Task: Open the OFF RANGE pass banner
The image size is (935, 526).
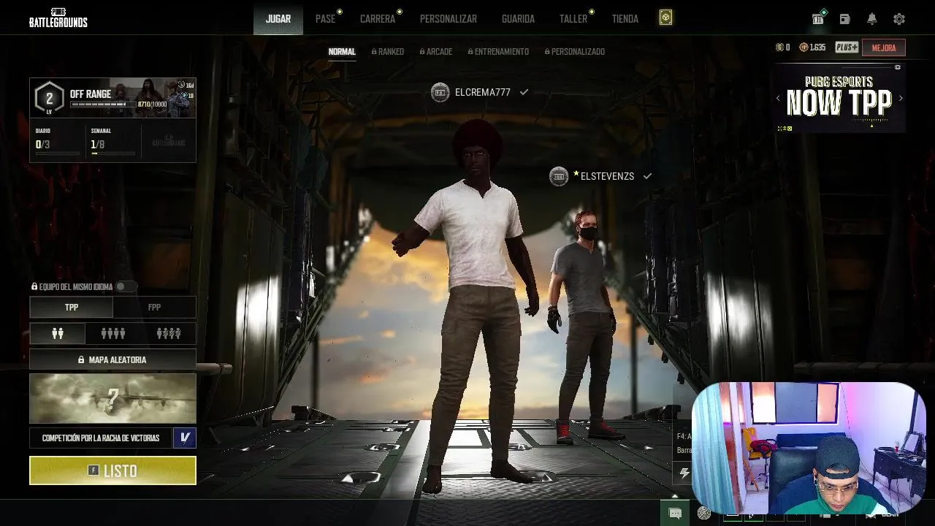Action: click(x=112, y=98)
